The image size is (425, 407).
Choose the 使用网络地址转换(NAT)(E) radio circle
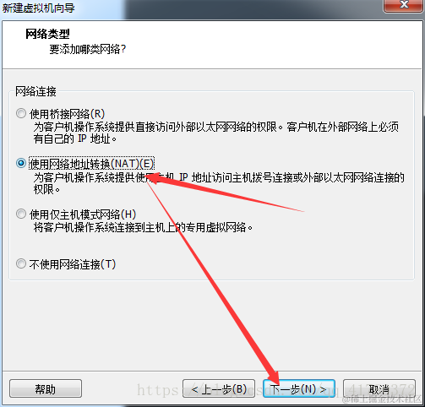pyautogui.click(x=21, y=163)
